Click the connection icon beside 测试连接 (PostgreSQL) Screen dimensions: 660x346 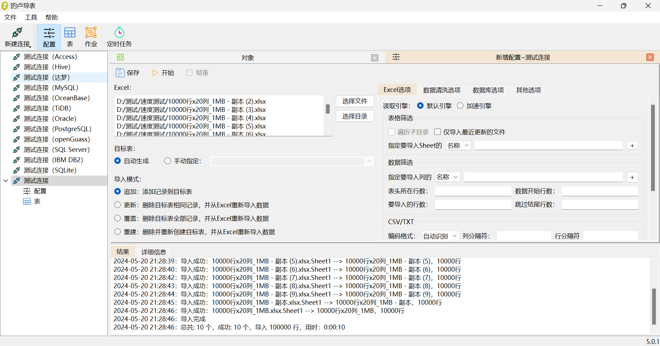(x=17, y=129)
